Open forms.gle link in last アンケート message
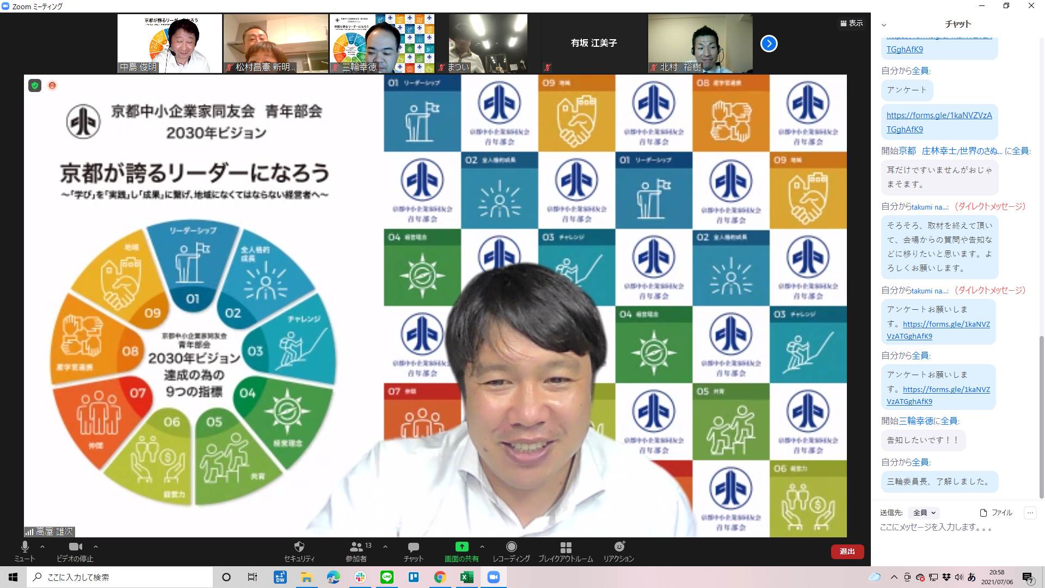This screenshot has width=1045, height=588. (x=938, y=395)
